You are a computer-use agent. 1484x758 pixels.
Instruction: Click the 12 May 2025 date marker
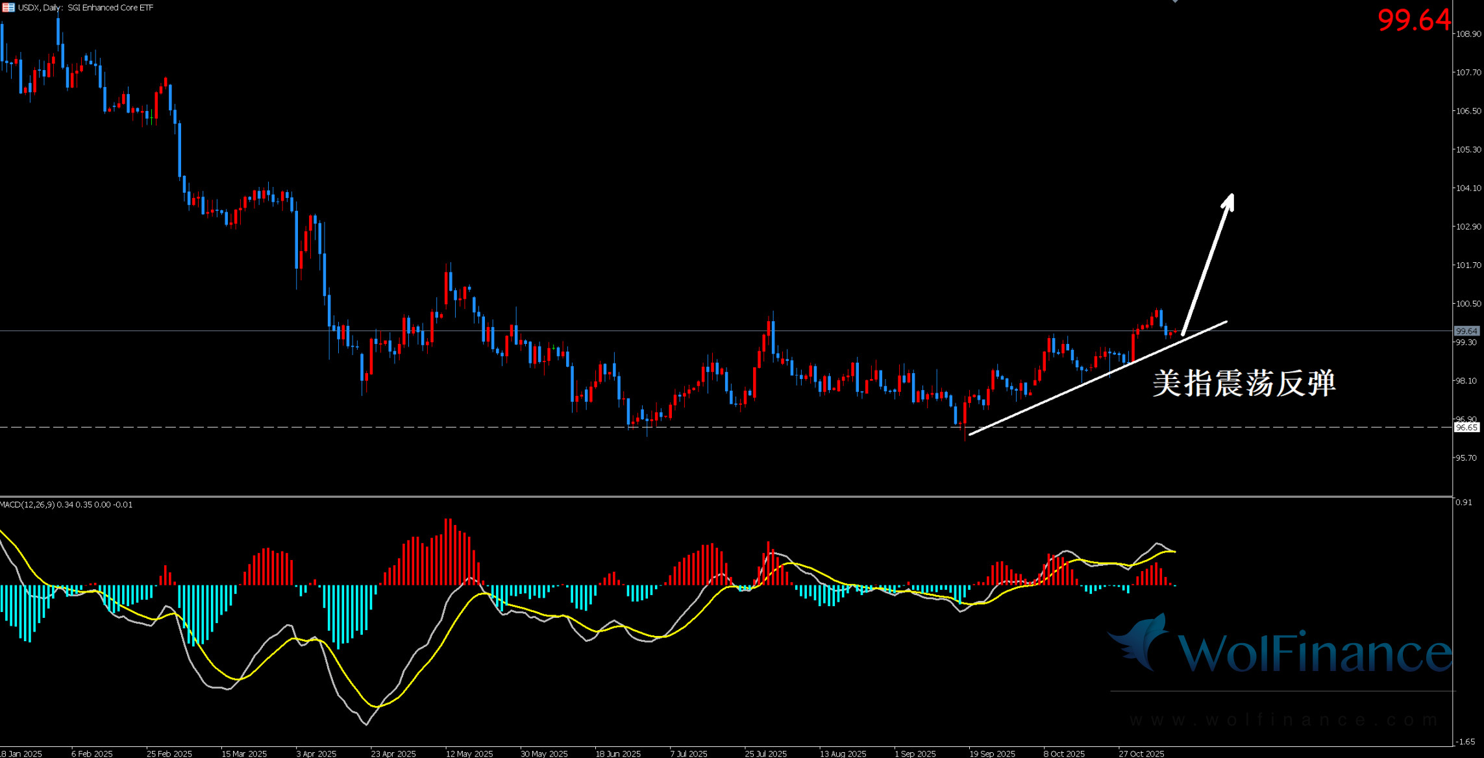click(x=469, y=753)
